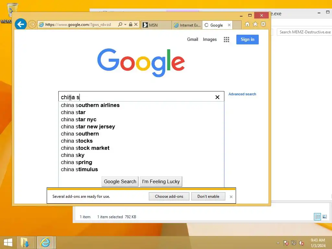This screenshot has width=332, height=249.
Task: Open the Gmail link
Action: (x=193, y=39)
